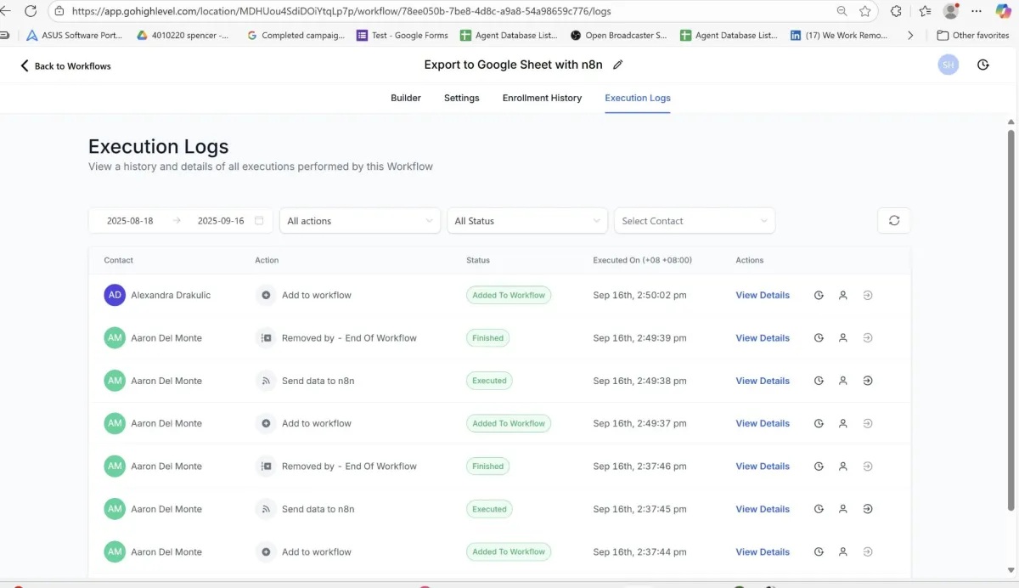
Task: Click contact icon in 2:49:38 pm row
Action: [x=843, y=381]
